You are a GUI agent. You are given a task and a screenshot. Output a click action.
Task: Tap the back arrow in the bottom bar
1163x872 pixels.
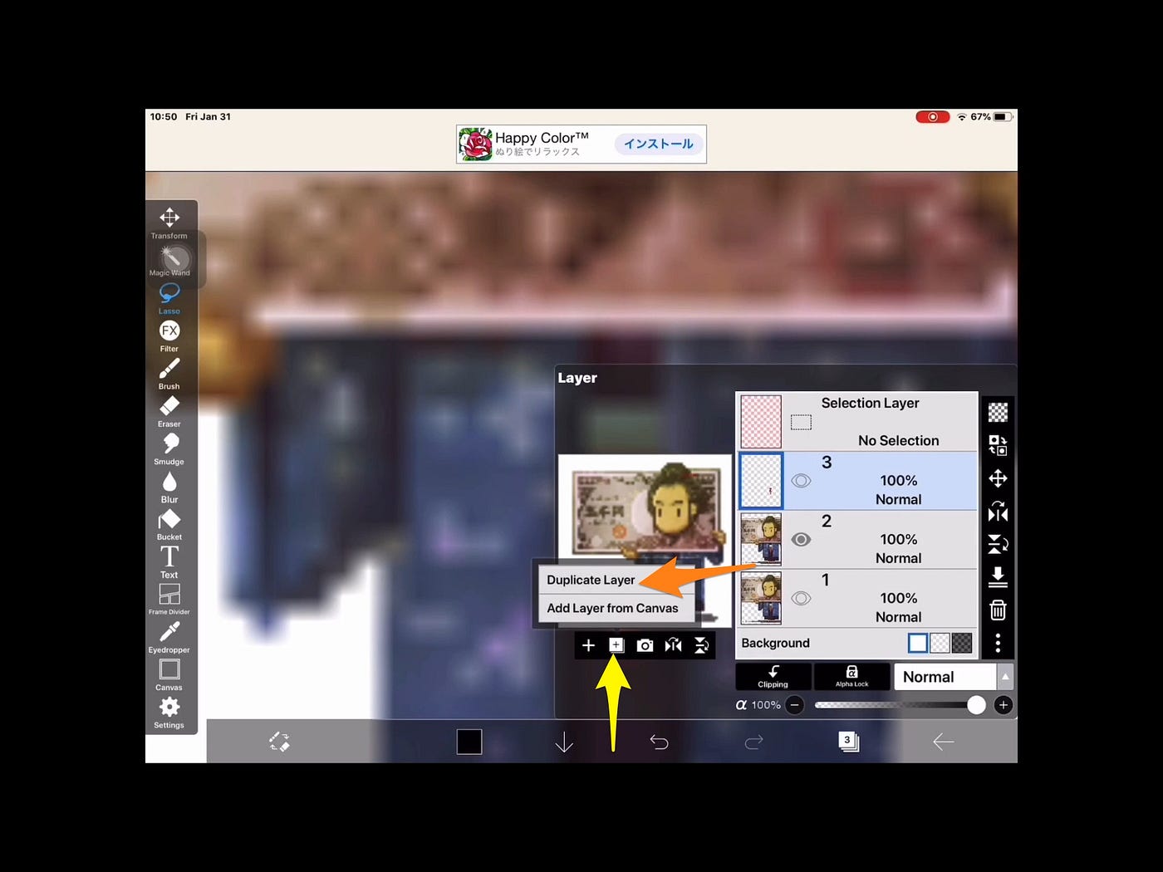click(x=943, y=742)
